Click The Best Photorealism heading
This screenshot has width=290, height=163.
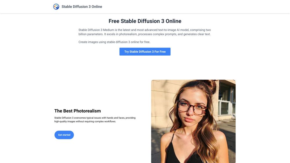click(x=77, y=111)
